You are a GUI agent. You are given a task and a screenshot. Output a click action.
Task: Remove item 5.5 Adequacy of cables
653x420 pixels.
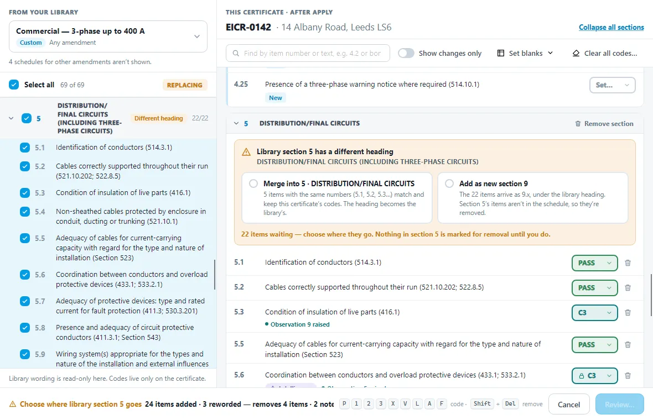pos(628,345)
